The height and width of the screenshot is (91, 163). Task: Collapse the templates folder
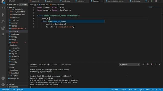pos(14,70)
